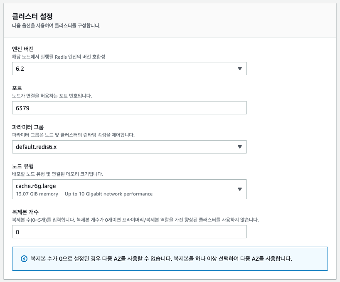Click the 복제본 개수 label
Viewport: 340px width, 282px height.
25,212
